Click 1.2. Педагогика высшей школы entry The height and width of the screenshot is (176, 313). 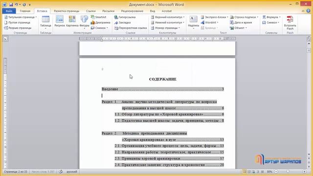coord(169,121)
